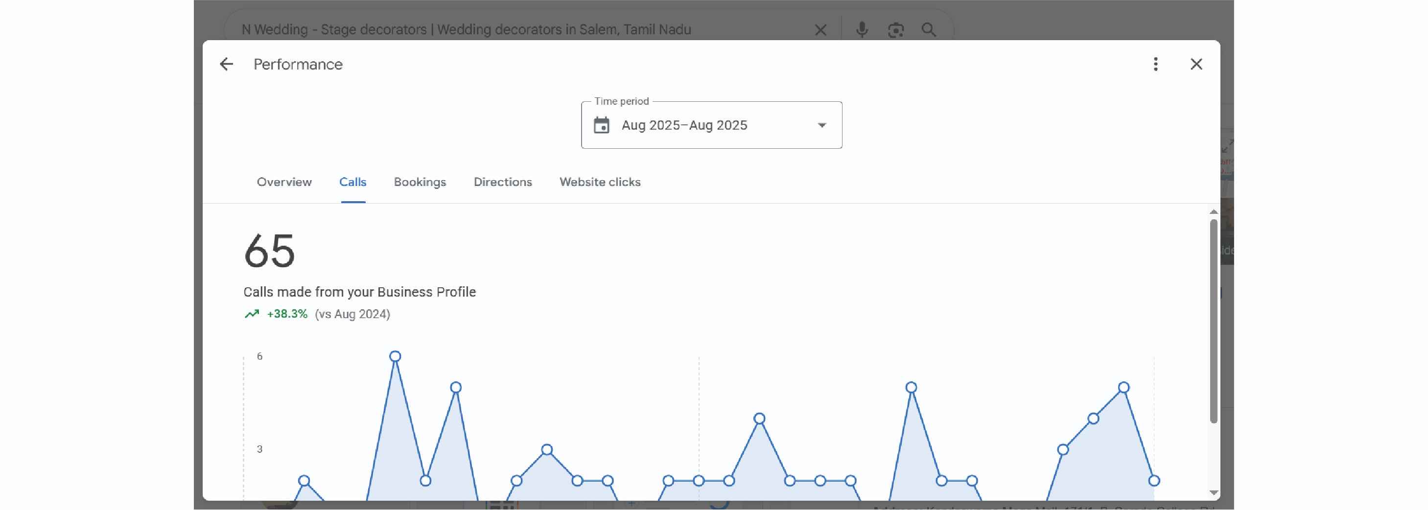Image resolution: width=1428 pixels, height=510 pixels.
Task: Click the scrollbar up arrow
Action: click(x=1214, y=212)
